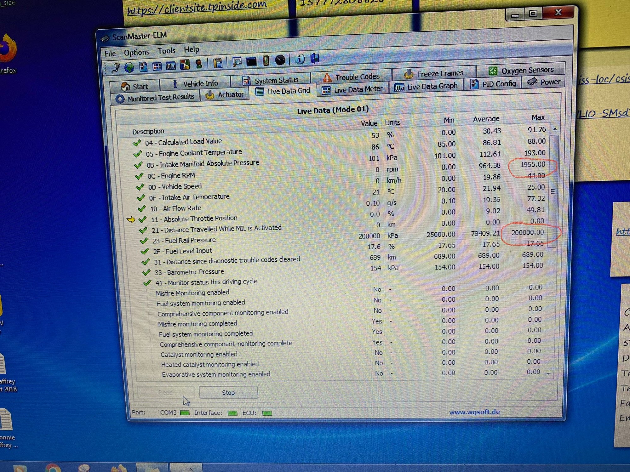Image resolution: width=630 pixels, height=472 pixels.
Task: Open the black terminal console icon
Action: [x=251, y=61]
